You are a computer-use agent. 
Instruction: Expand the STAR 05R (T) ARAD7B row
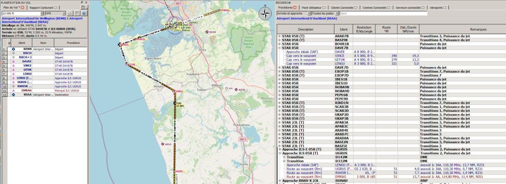pos(279,36)
